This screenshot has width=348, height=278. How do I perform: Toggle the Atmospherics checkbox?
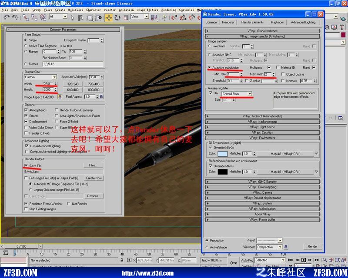coord(26,110)
